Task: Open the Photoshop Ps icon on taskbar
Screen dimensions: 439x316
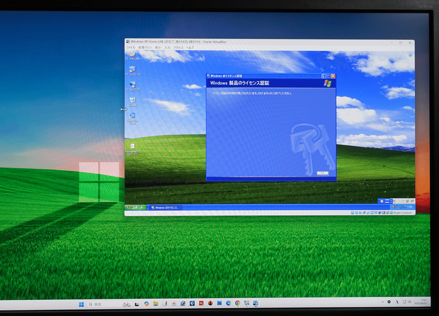Action: (219, 303)
